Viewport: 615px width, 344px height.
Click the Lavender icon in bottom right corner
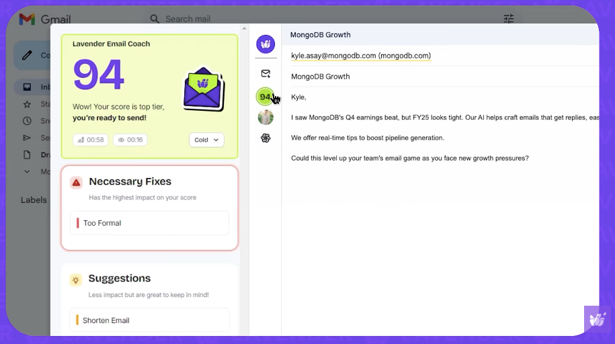point(598,319)
